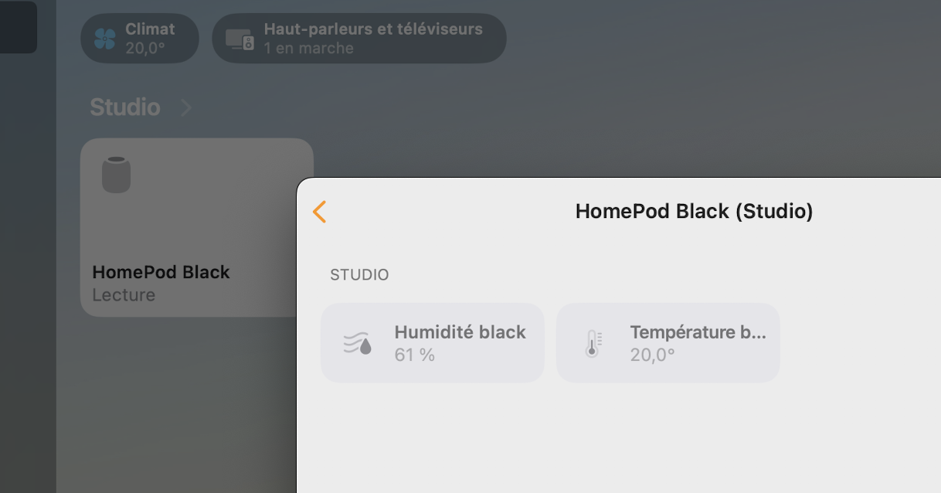
Task: Click the fan icon in the Climat chip
Action: pyautogui.click(x=104, y=39)
